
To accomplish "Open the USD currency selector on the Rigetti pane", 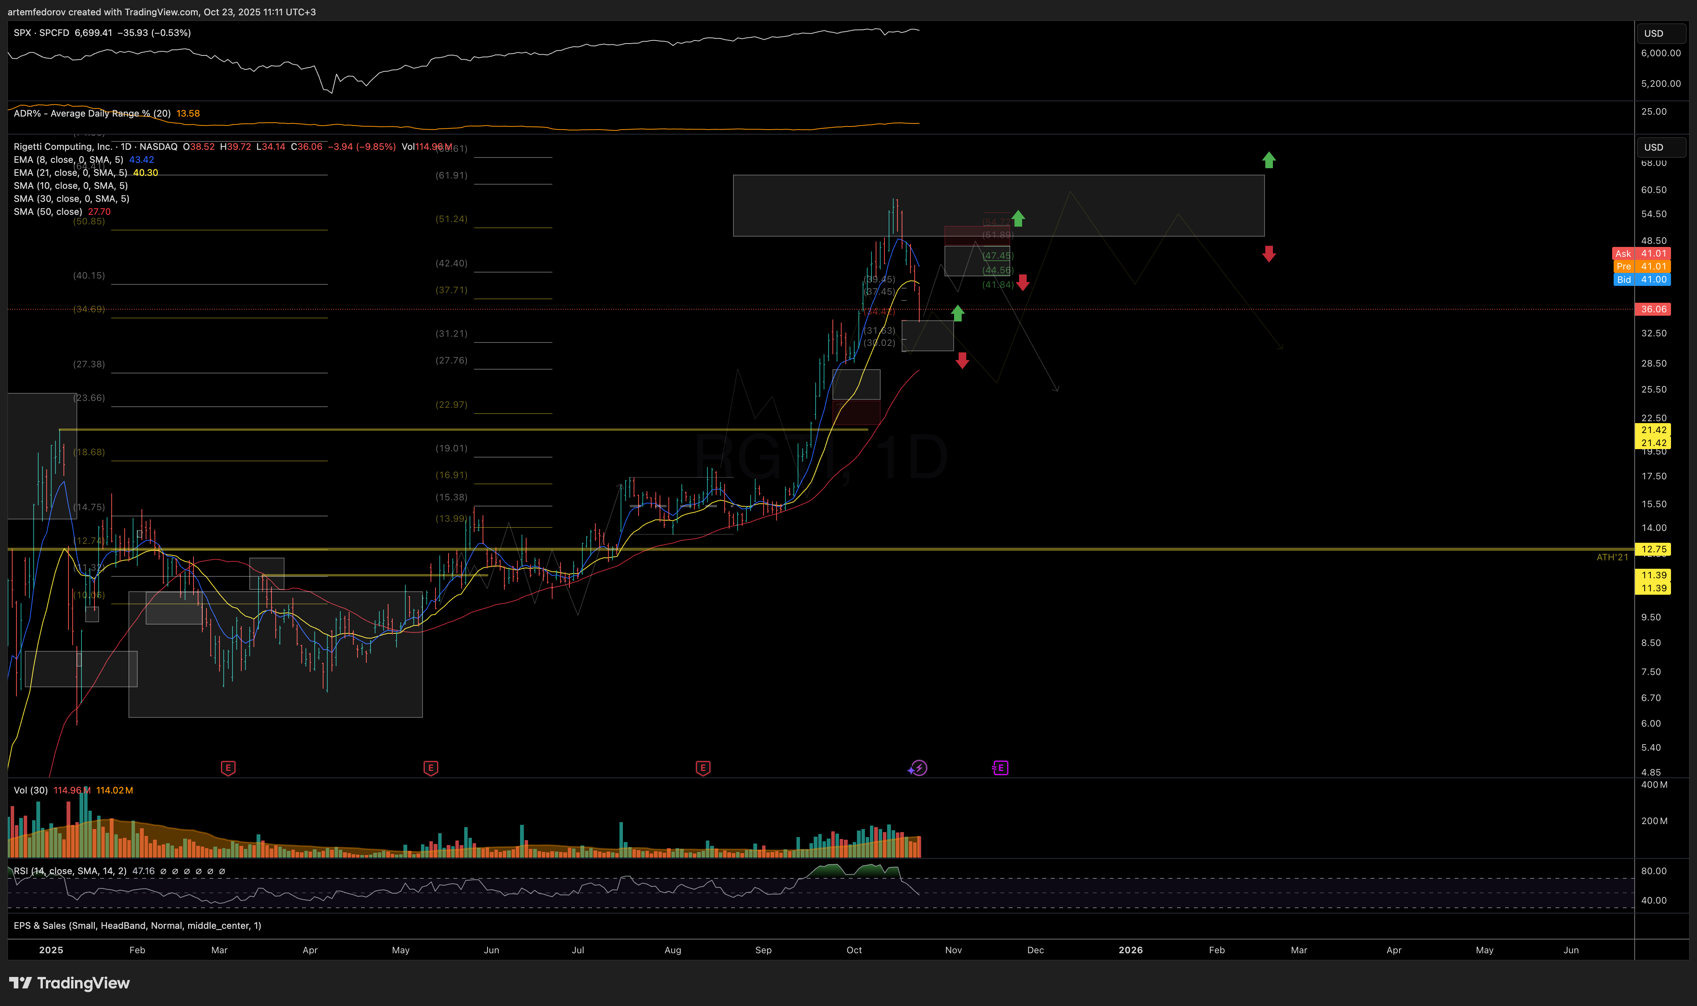I will [1661, 147].
